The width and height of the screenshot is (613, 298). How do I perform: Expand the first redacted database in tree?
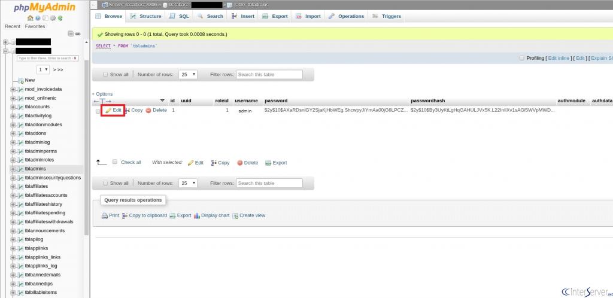(x=5, y=42)
